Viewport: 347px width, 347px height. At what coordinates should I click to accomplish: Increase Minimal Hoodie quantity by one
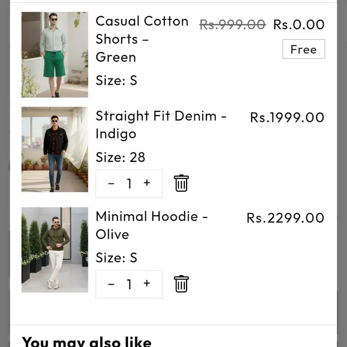click(147, 284)
